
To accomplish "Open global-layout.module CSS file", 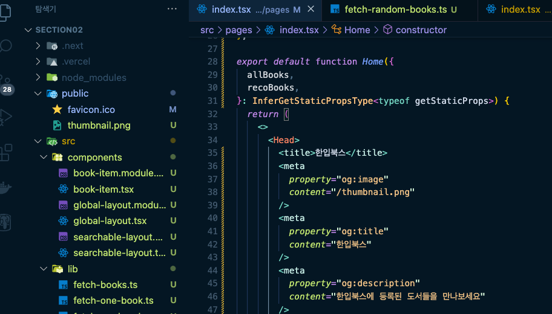I will (120, 205).
